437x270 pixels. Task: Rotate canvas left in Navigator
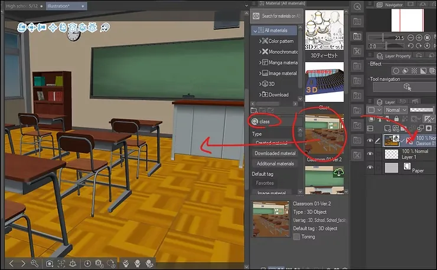tap(410, 46)
